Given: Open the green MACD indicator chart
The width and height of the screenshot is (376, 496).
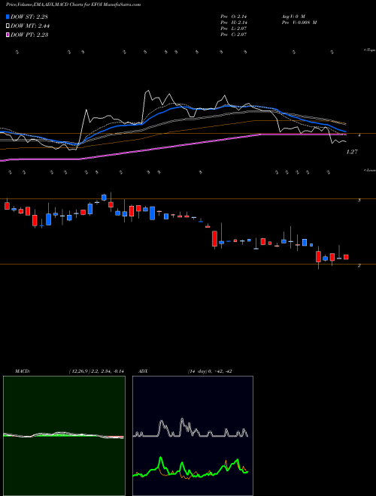Looking at the screenshot, I should (x=64, y=436).
